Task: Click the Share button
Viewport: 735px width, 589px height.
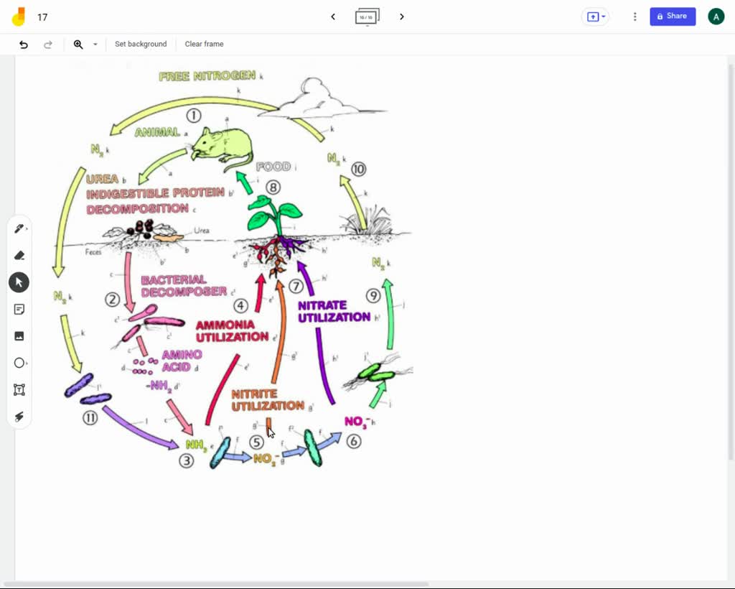Action: point(672,16)
